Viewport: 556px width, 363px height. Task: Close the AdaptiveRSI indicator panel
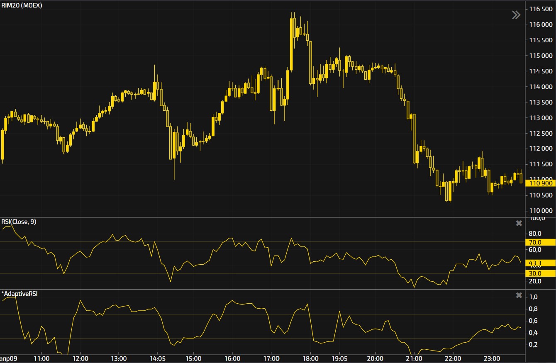519,295
